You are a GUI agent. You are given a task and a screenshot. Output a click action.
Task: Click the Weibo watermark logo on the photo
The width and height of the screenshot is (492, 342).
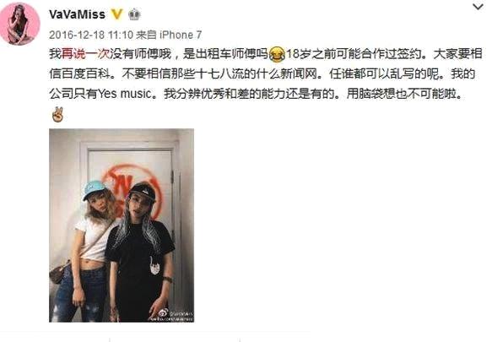(x=163, y=313)
